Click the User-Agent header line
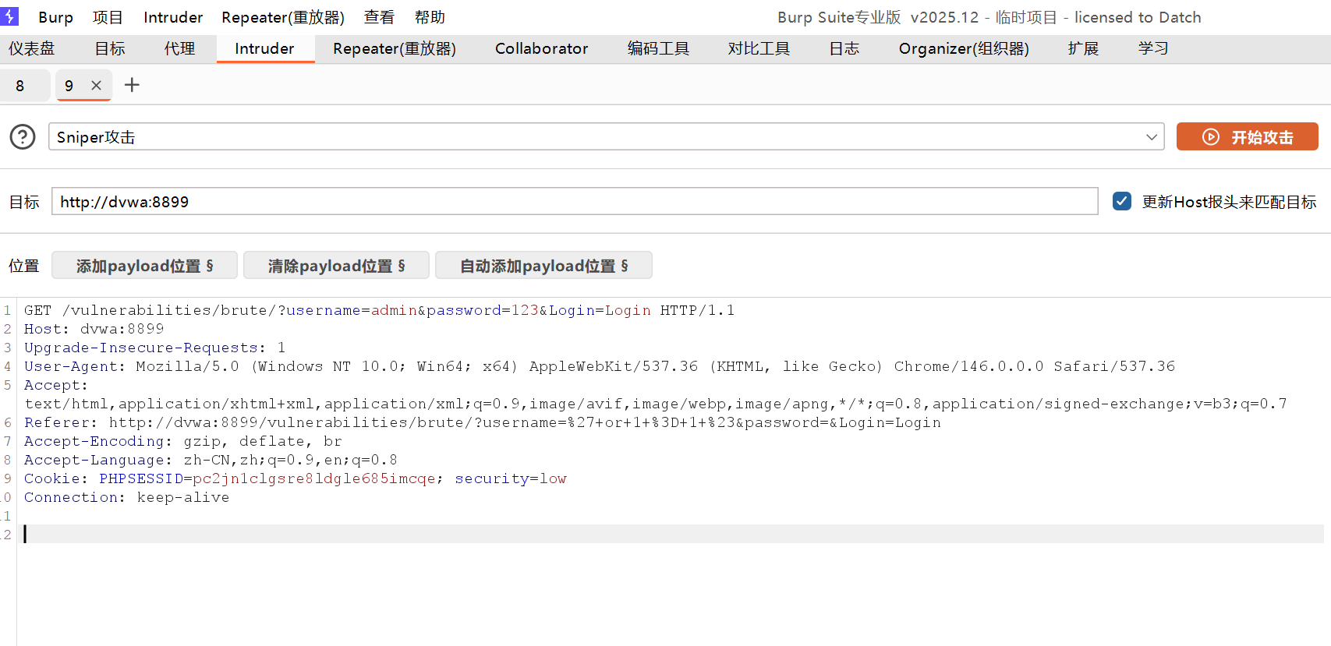Image resolution: width=1331 pixels, height=646 pixels. (x=600, y=366)
